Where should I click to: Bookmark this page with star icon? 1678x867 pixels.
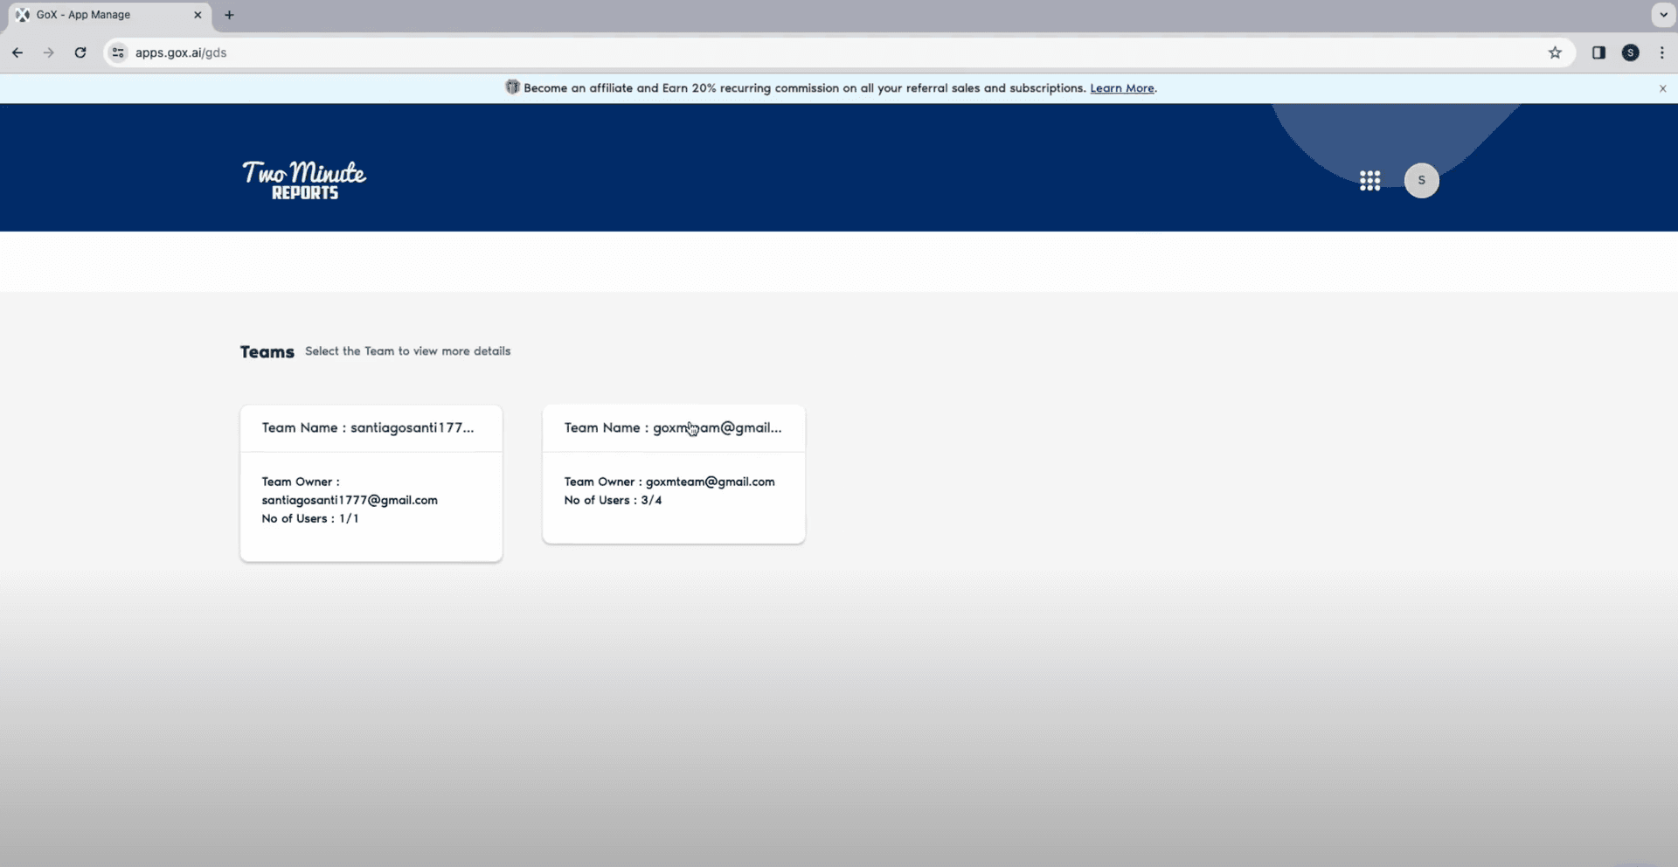[x=1555, y=52]
